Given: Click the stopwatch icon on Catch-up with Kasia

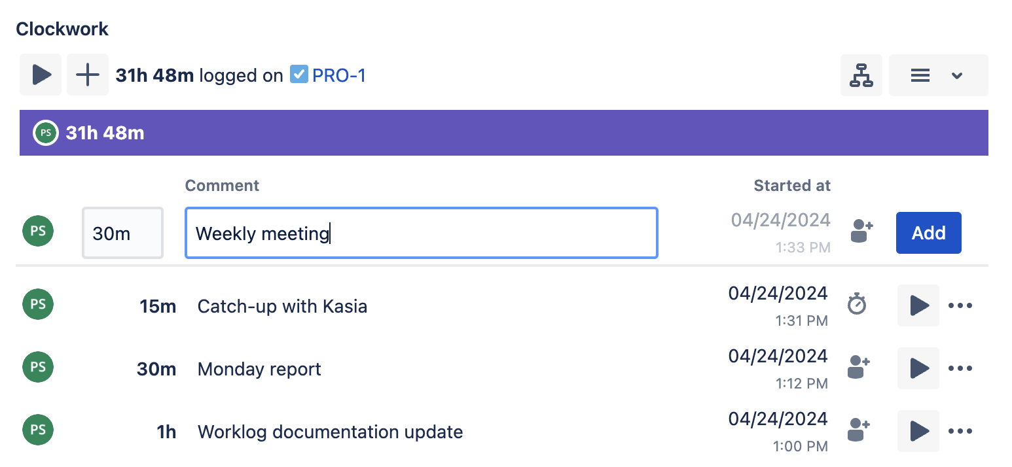Looking at the screenshot, I should point(857,305).
